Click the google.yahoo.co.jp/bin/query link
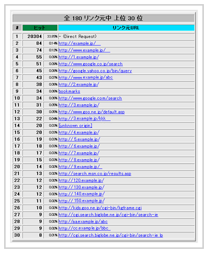 (95, 71)
